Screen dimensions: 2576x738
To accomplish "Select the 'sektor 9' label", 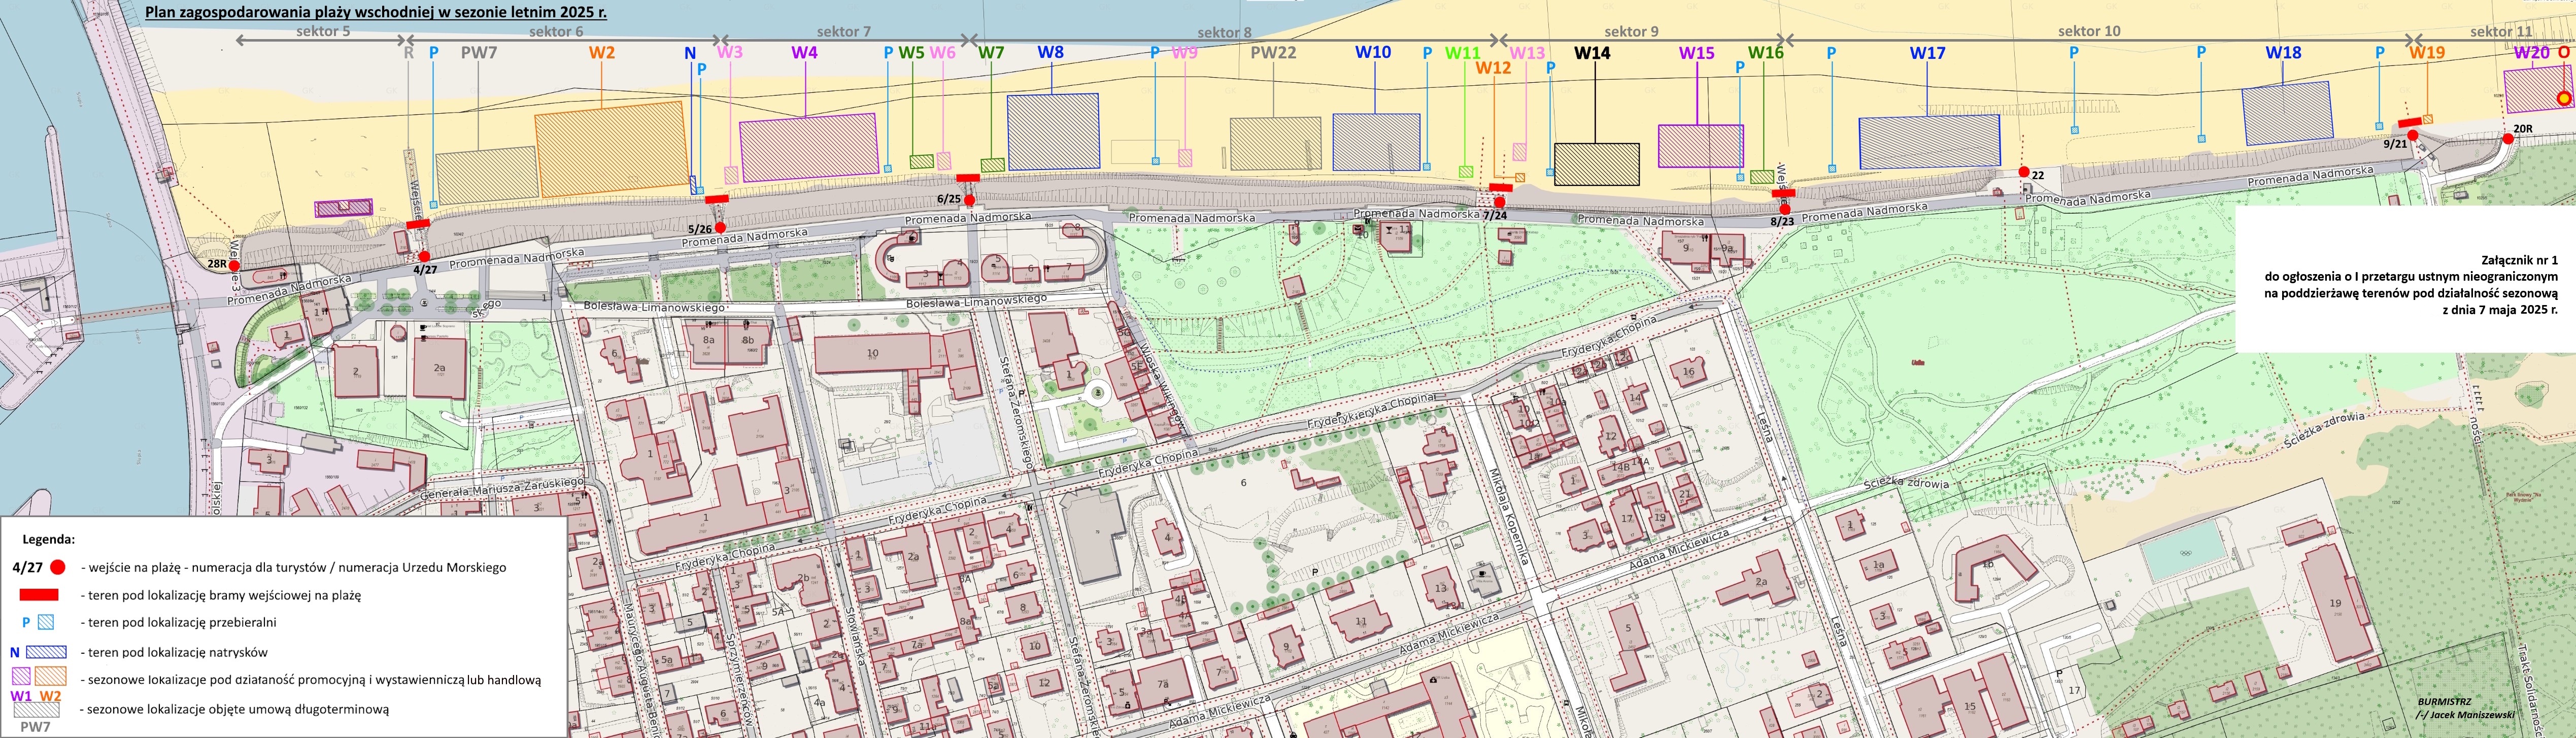I will coord(1631,31).
